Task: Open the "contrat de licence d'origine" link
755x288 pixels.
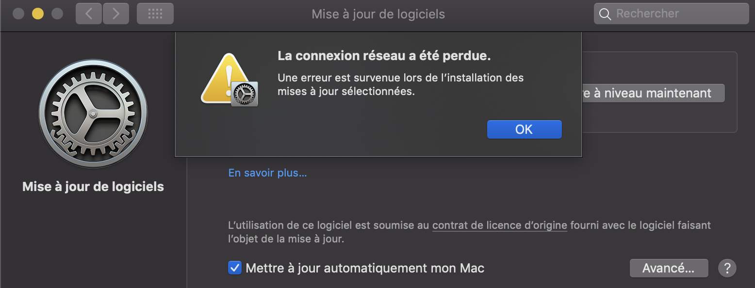Action: tap(499, 225)
